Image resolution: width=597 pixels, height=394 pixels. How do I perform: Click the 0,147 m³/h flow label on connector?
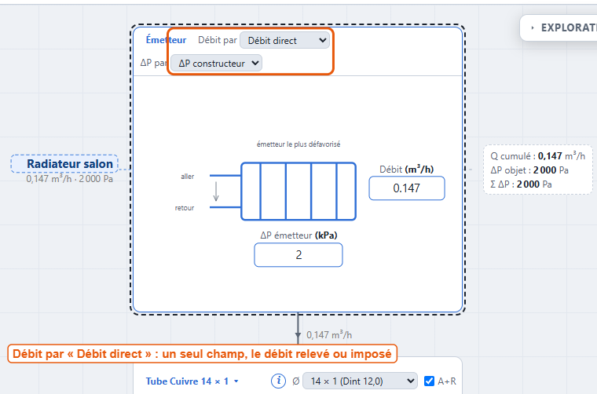[329, 334]
